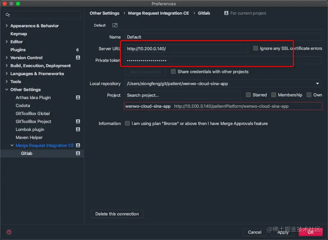Screen dimensions: 328x240
Task: Apply the current settings
Action: (283, 232)
